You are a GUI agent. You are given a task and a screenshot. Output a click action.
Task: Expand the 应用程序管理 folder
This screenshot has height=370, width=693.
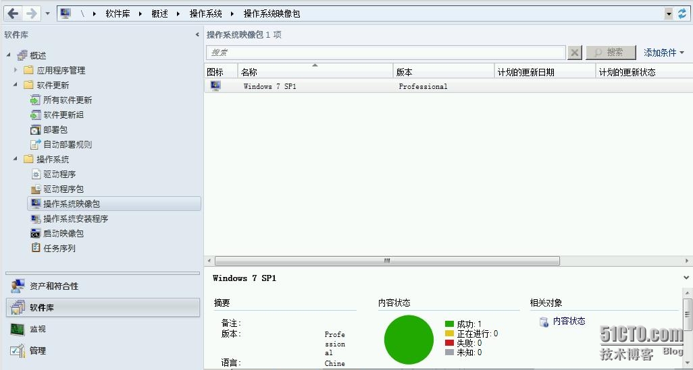tap(16, 69)
